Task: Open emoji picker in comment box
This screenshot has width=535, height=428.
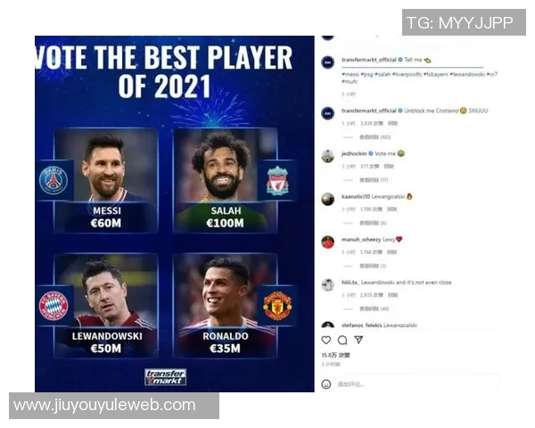Action: [x=326, y=384]
